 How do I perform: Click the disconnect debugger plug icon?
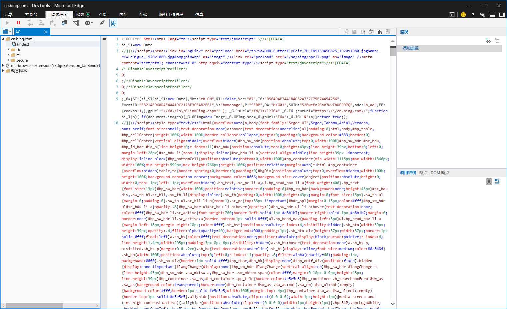tap(102, 23)
